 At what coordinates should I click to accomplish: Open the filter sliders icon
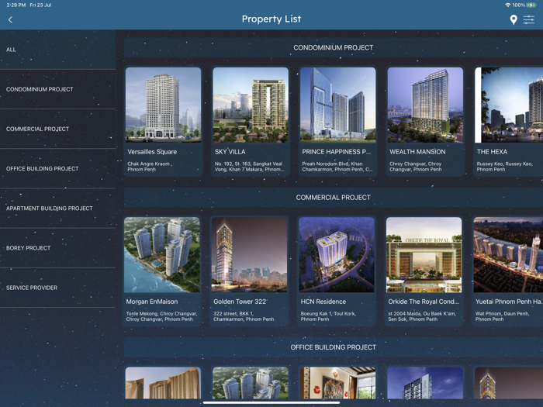(x=529, y=19)
